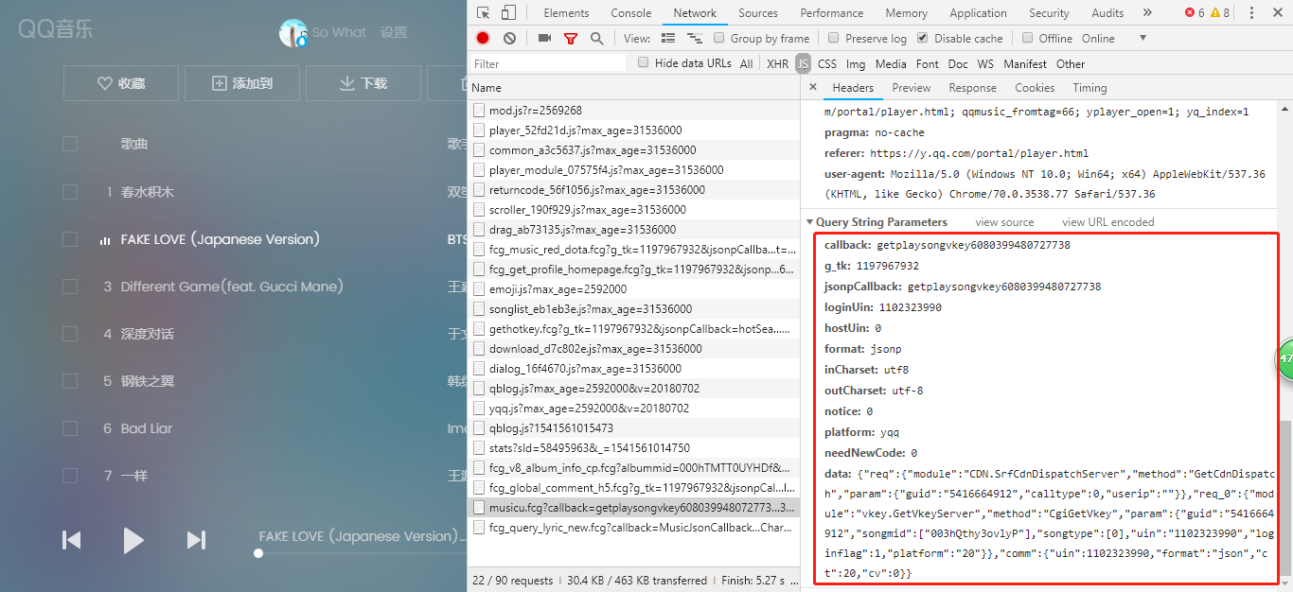
Task: Open DevTools more options kebab menu
Action: click(x=1252, y=13)
